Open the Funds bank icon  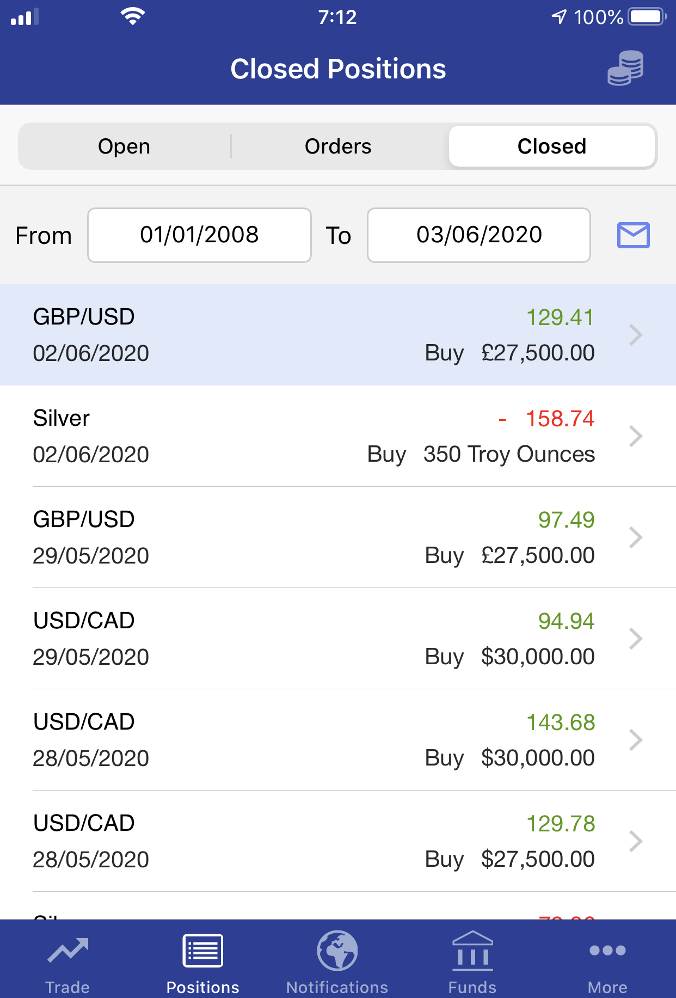coord(472,951)
